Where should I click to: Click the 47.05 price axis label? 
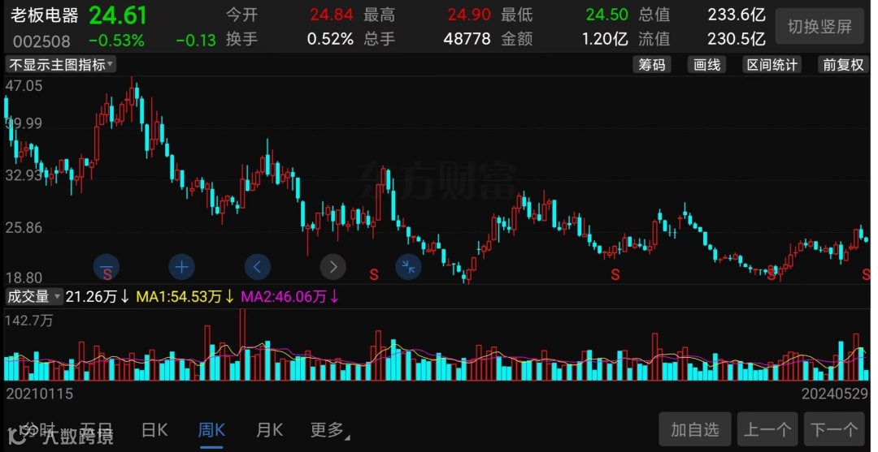(24, 86)
